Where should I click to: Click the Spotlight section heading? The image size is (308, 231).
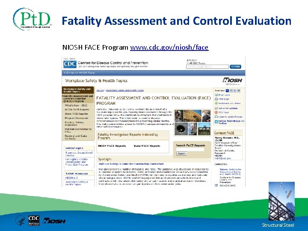pyautogui.click(x=105, y=159)
